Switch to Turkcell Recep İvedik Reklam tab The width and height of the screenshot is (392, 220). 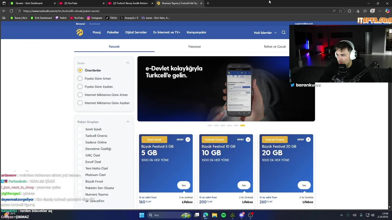130,3
